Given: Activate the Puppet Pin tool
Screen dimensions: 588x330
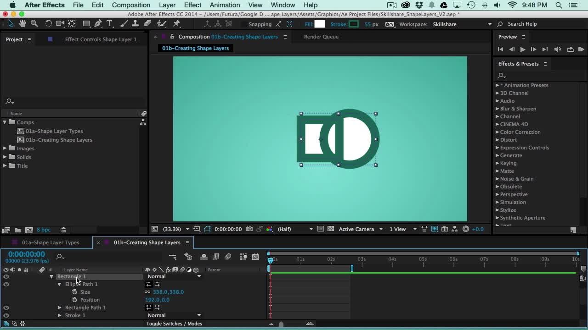Looking at the screenshot, I should pyautogui.click(x=177, y=24).
